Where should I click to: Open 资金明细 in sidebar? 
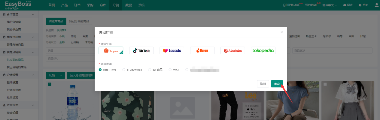tap(12, 113)
